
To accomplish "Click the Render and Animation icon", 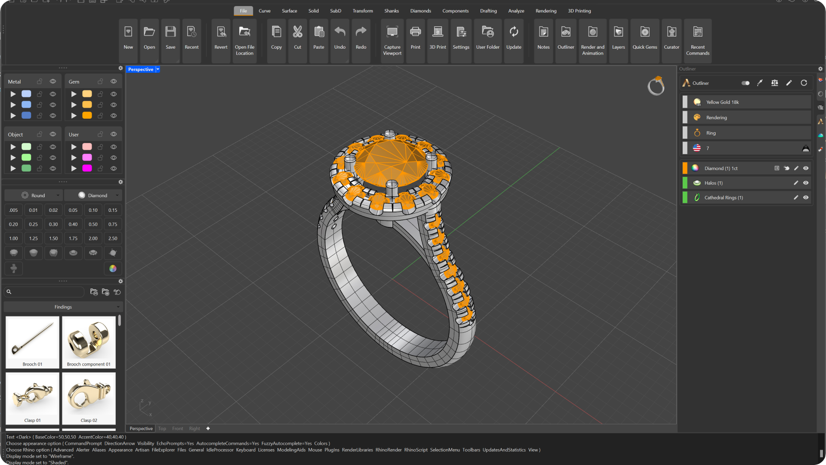I will tap(592, 32).
